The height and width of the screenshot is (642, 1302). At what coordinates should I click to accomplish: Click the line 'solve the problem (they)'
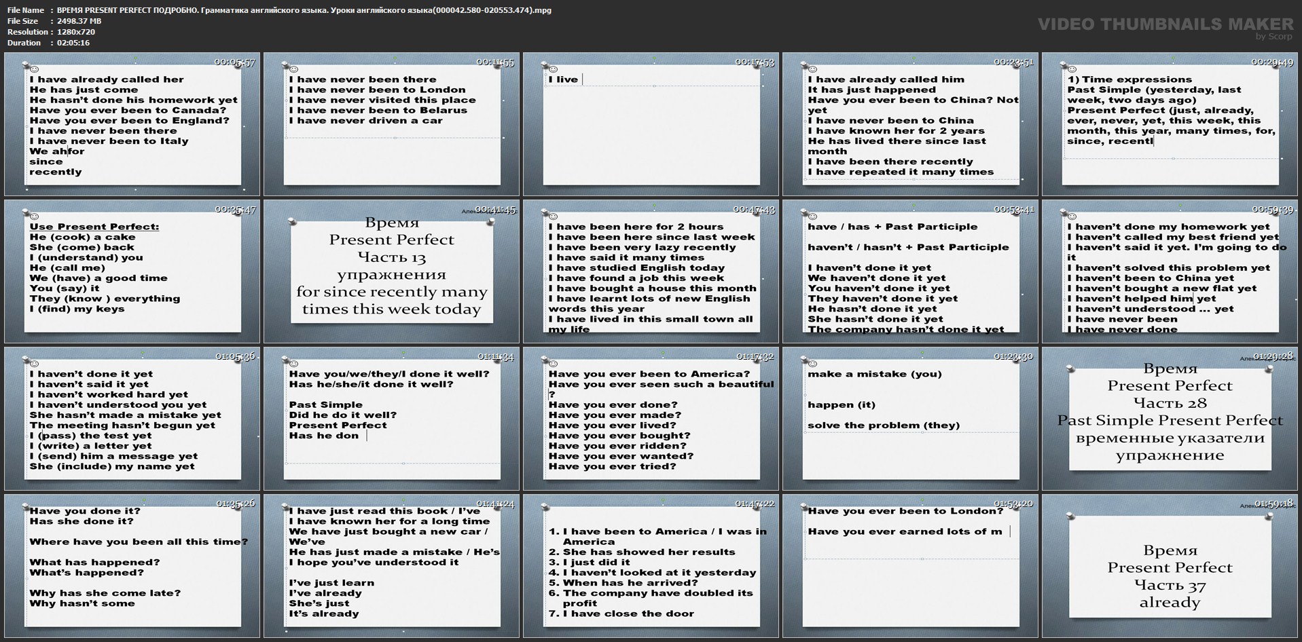tap(884, 426)
